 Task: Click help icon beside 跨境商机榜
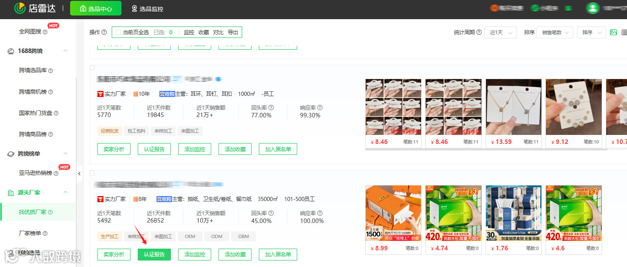pyautogui.click(x=51, y=92)
